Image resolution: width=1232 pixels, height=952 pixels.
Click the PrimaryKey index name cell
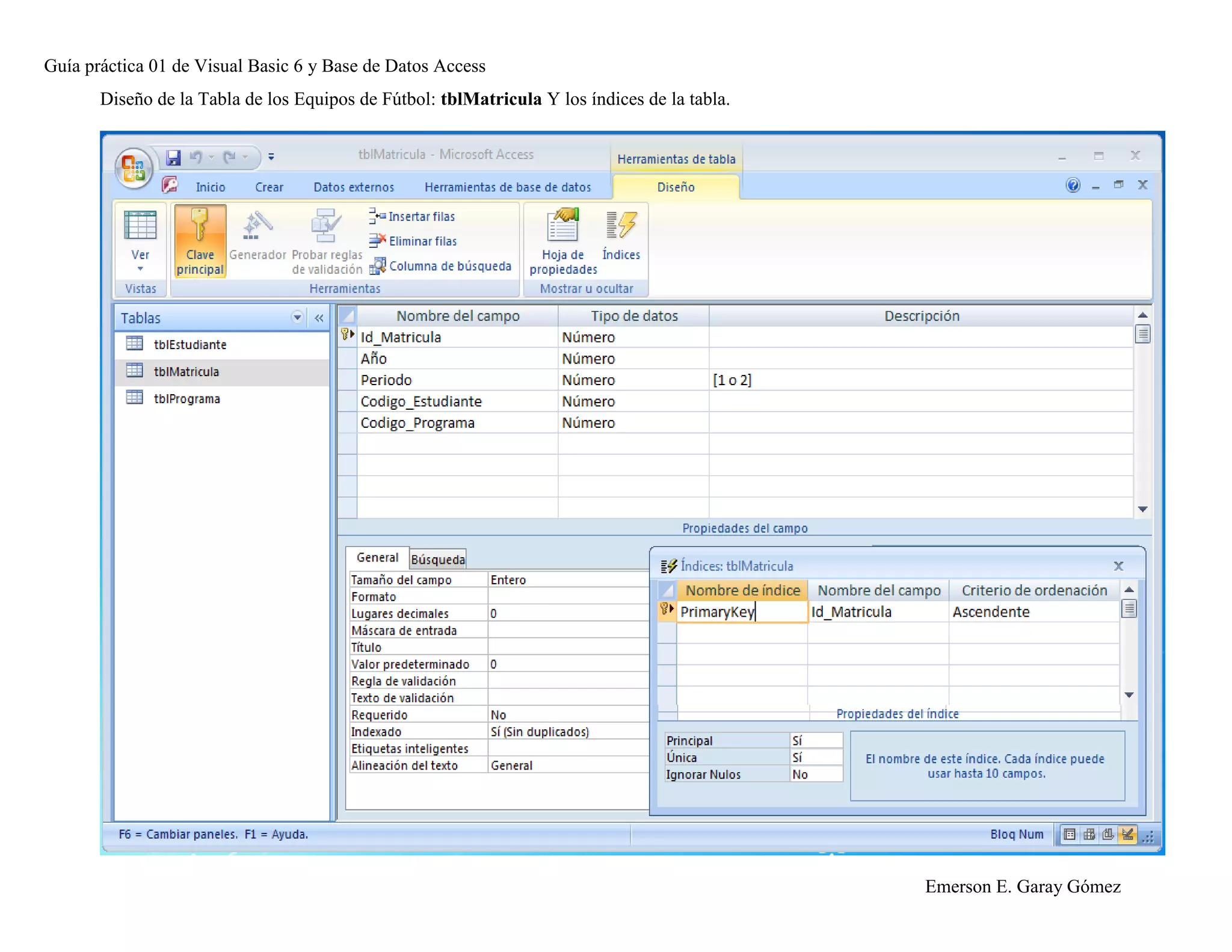tap(742, 612)
